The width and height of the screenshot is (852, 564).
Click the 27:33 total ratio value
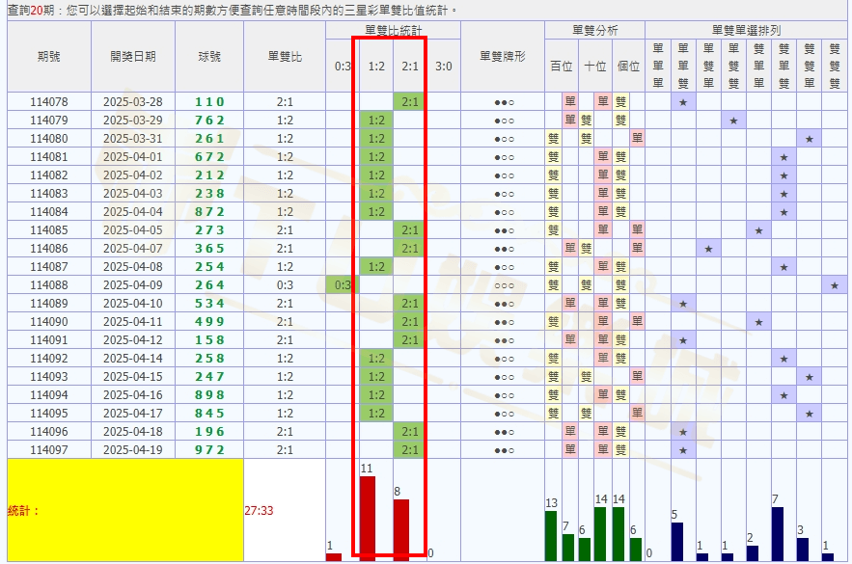point(259,510)
